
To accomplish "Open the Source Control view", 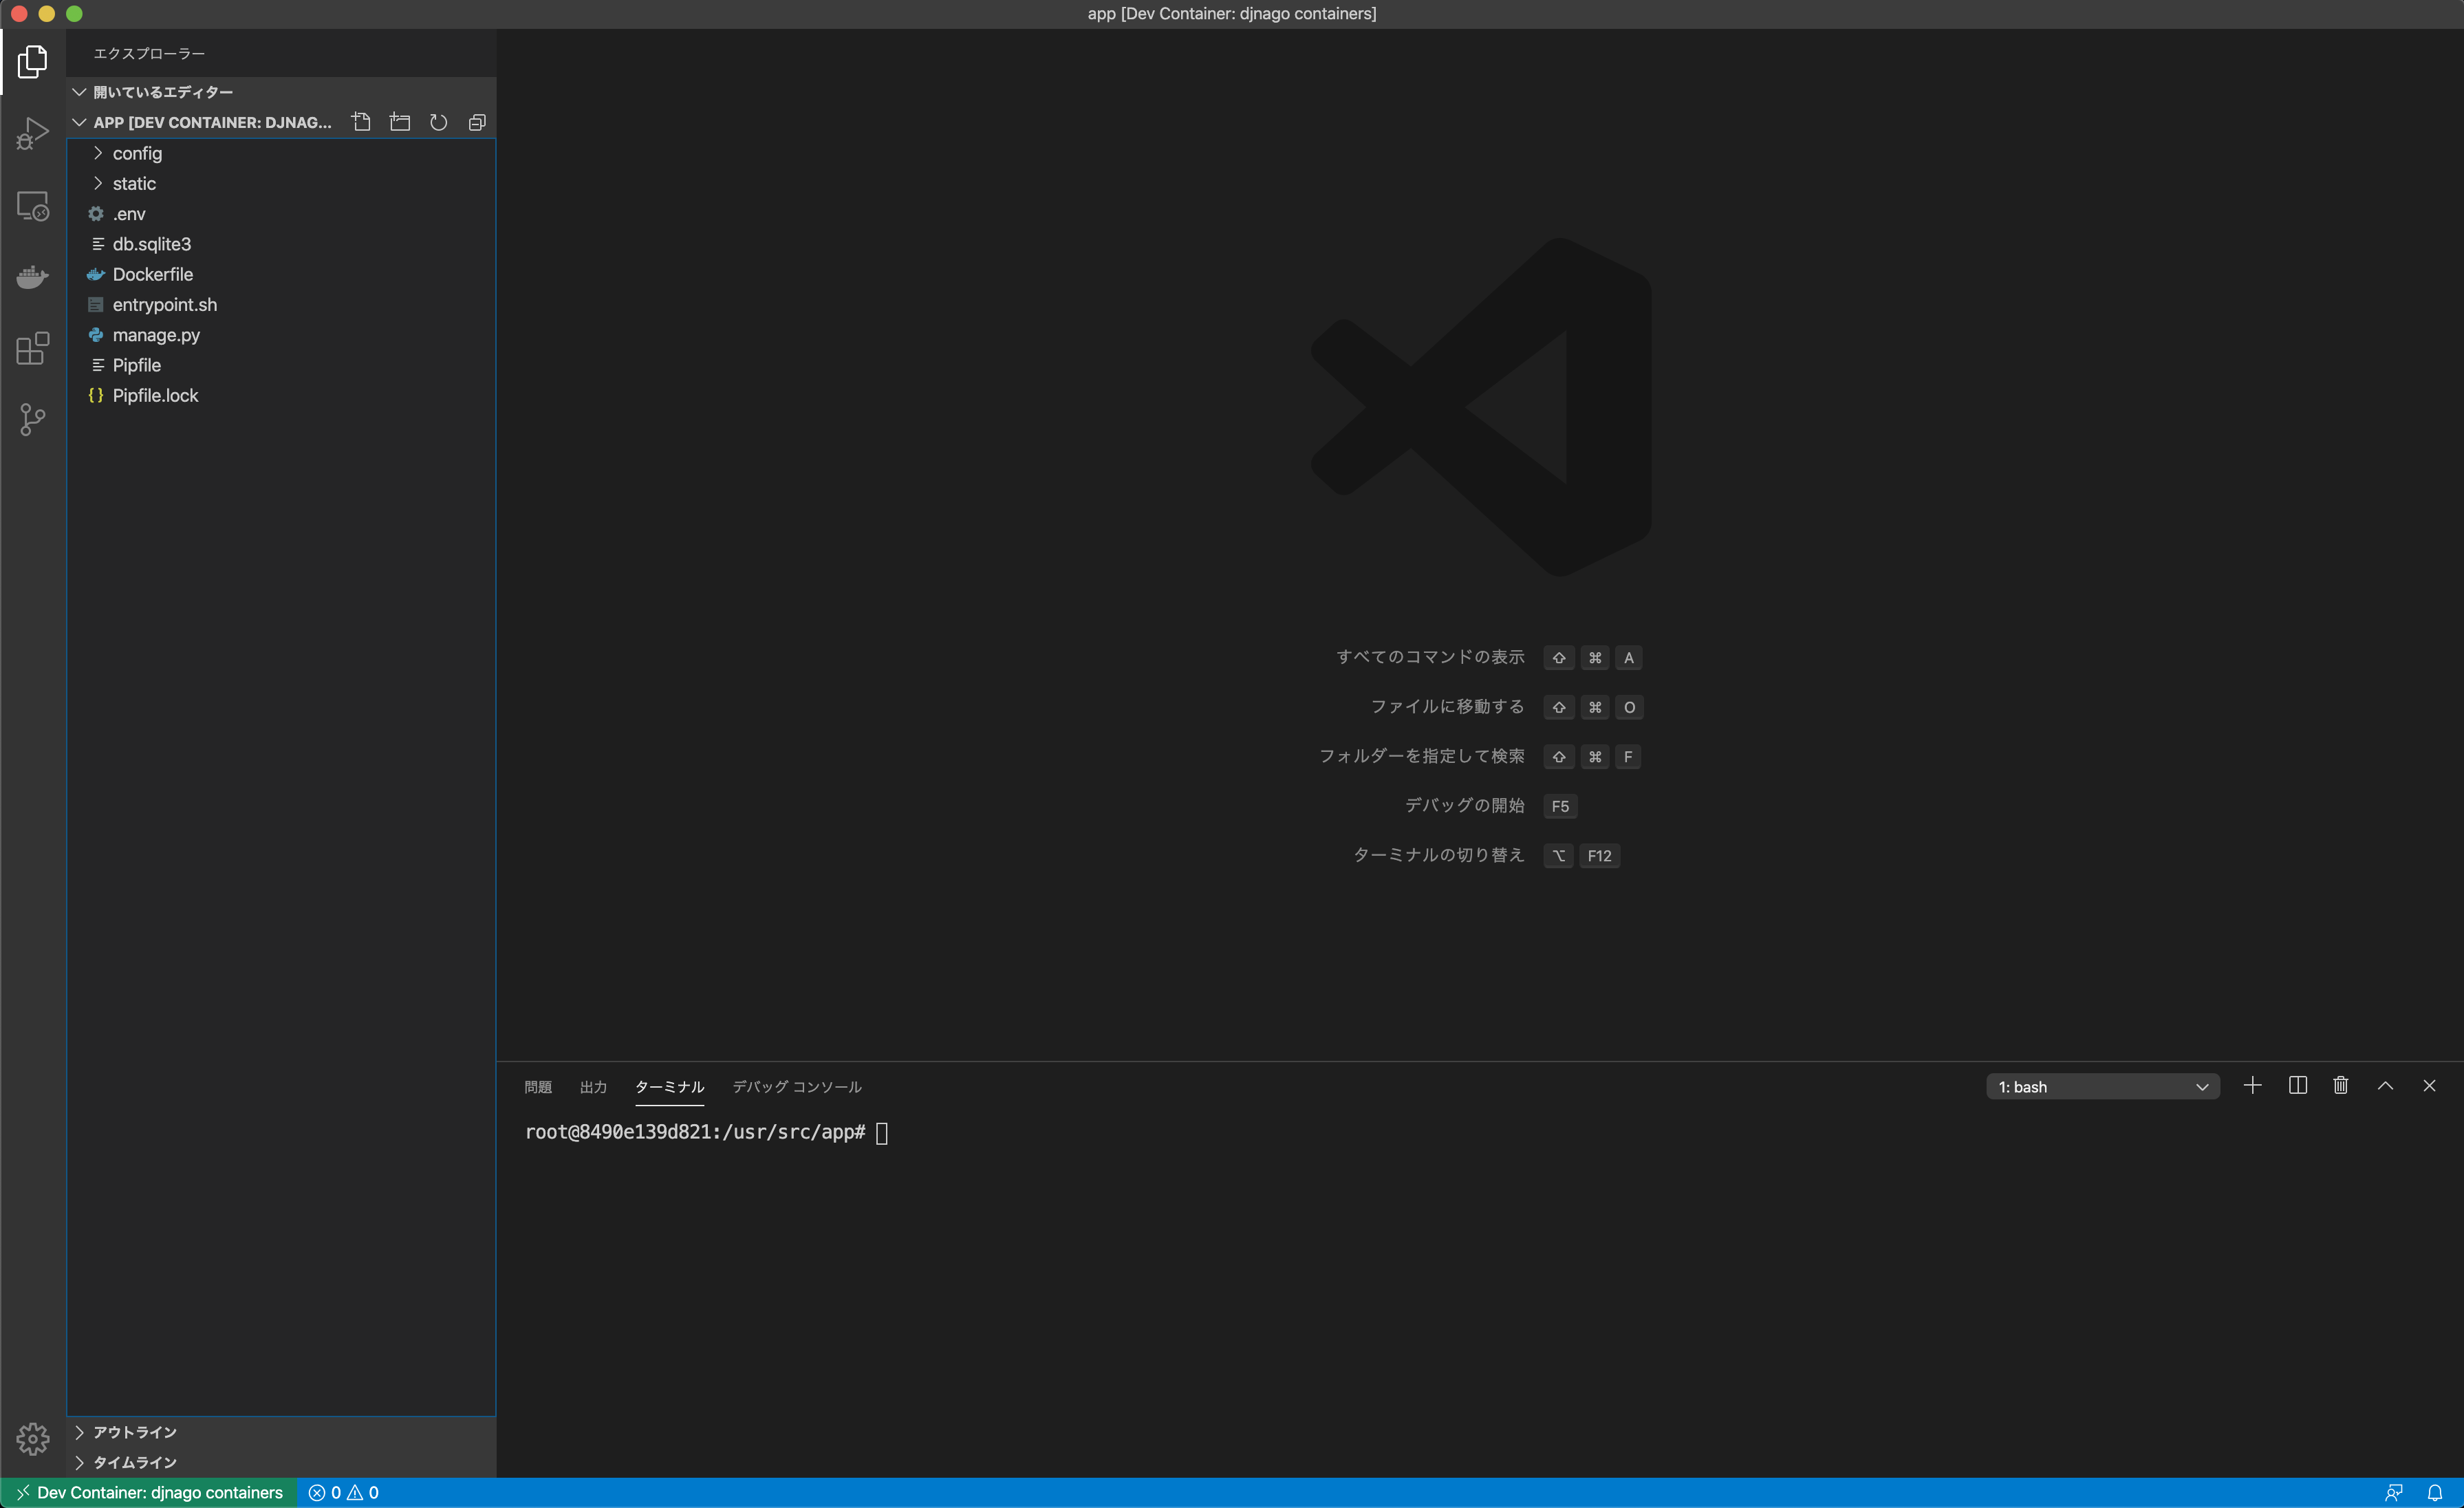I will 32,419.
